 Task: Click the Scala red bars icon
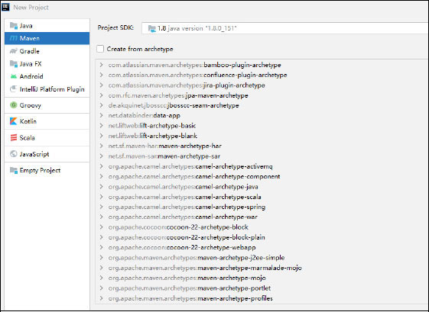(14, 137)
